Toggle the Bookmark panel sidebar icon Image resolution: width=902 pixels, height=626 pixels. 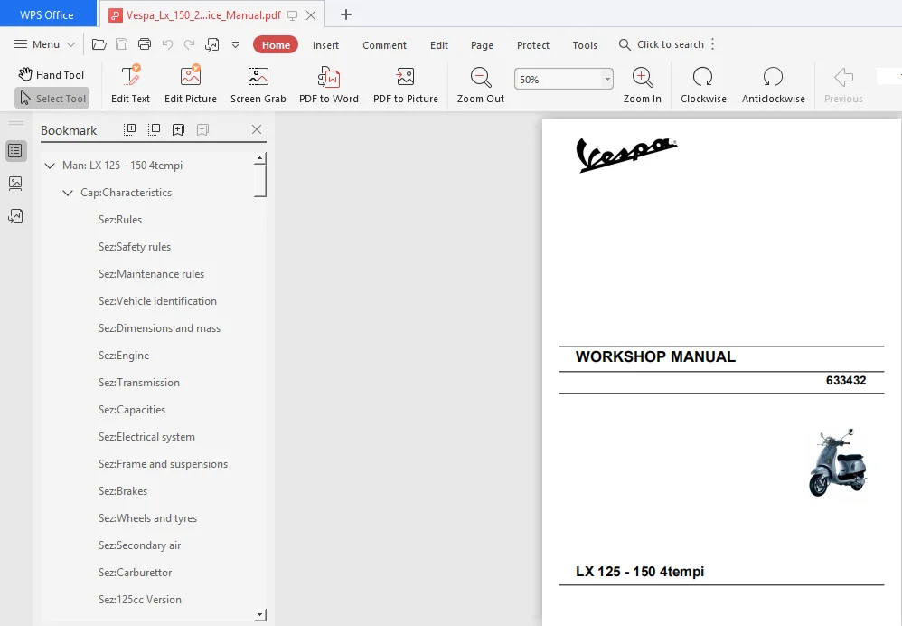pyautogui.click(x=15, y=151)
